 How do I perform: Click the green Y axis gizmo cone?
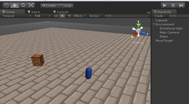[138, 26]
